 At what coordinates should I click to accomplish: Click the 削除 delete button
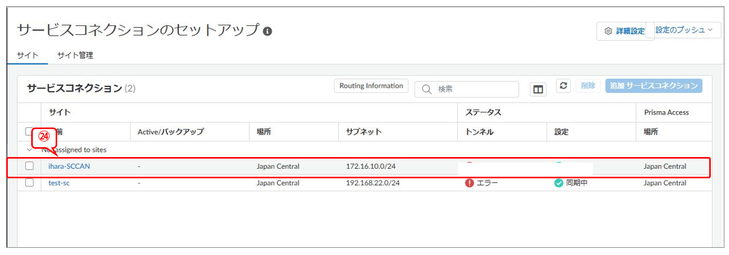pos(588,86)
